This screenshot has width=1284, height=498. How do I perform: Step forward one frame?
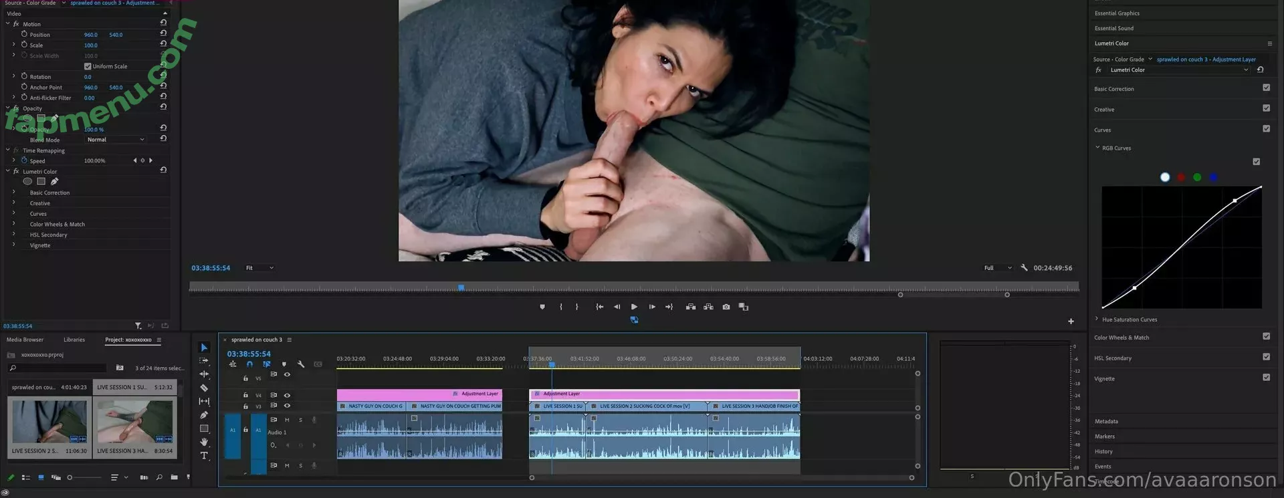coord(652,307)
